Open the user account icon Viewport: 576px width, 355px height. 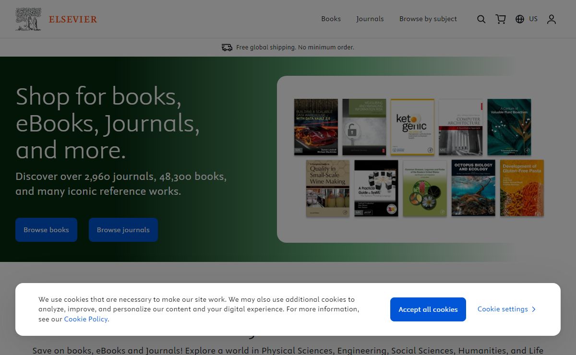click(552, 19)
